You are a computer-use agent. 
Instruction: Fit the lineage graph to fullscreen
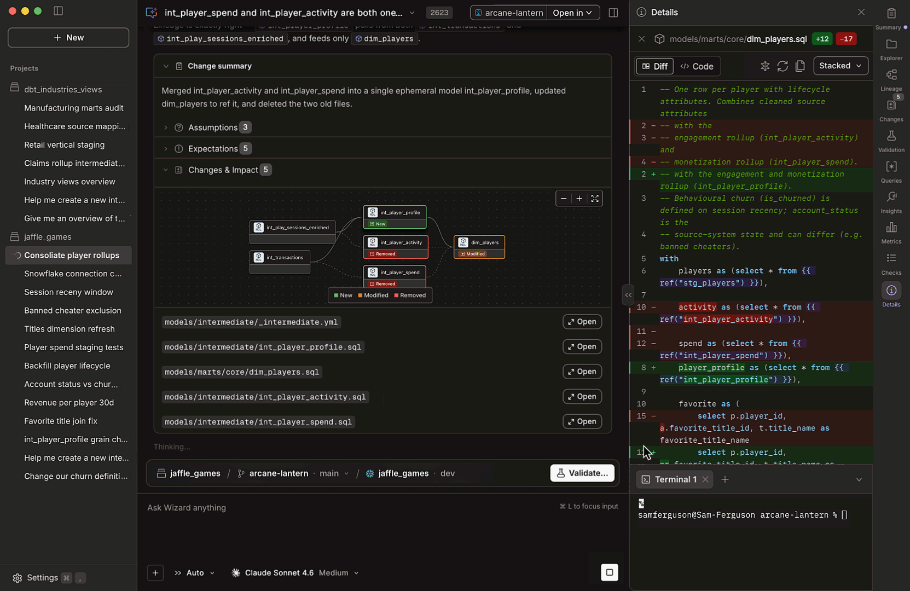point(595,199)
